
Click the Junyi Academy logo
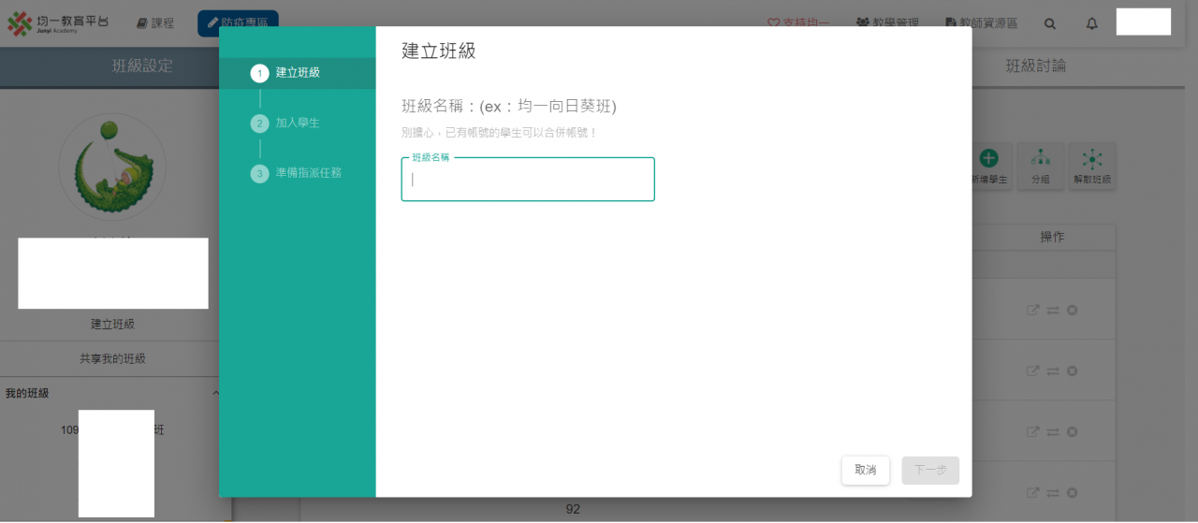(x=58, y=23)
